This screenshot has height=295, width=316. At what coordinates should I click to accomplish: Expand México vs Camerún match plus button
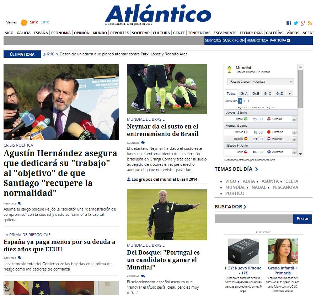click(x=294, y=132)
